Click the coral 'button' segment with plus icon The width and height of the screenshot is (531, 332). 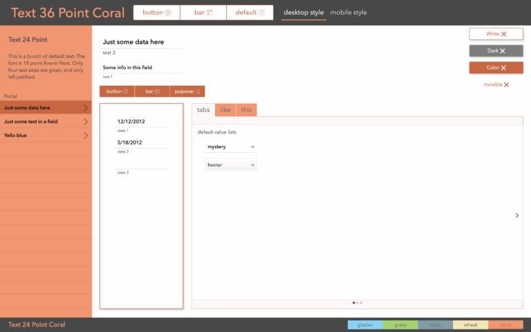click(117, 91)
